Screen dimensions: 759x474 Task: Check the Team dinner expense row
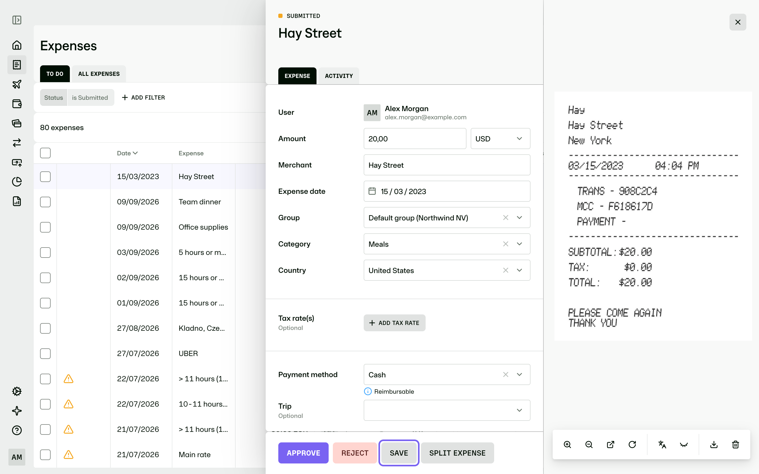[45, 202]
